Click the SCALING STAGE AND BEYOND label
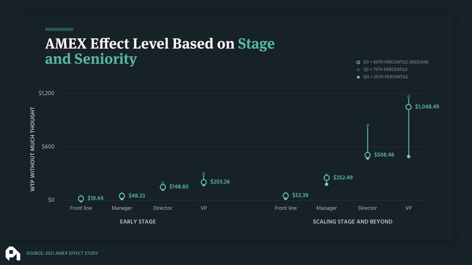The width and height of the screenshot is (472, 265). tap(352, 222)
